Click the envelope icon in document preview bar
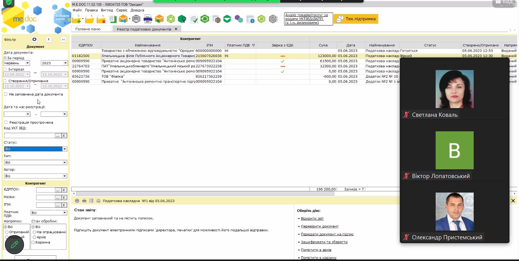 98,201
